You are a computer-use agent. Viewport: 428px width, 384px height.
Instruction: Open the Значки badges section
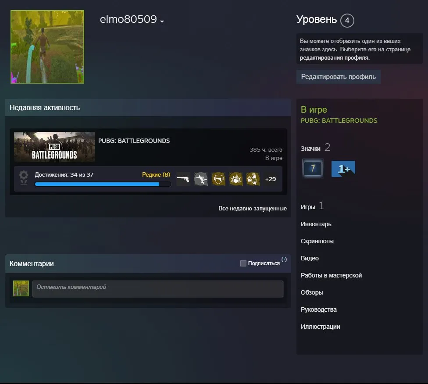click(315, 148)
